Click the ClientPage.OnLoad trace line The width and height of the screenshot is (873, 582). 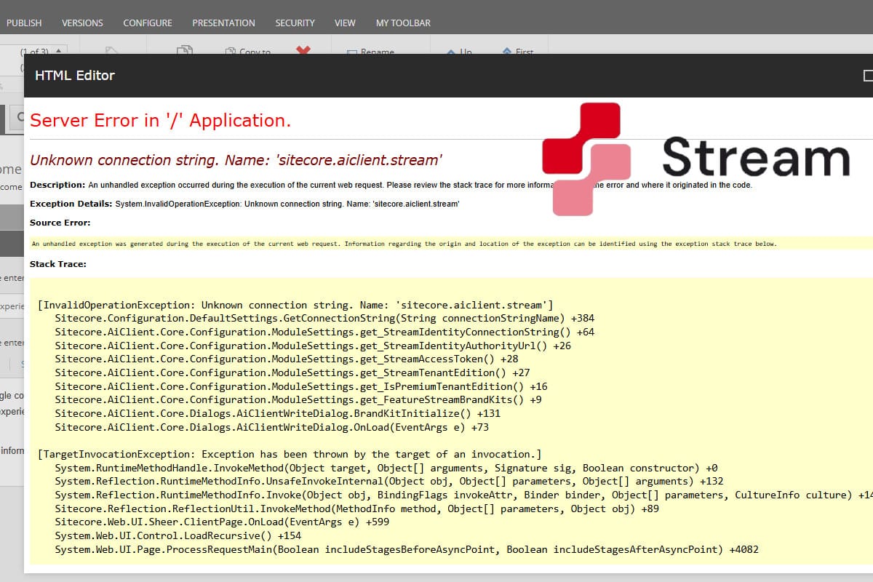pos(222,522)
